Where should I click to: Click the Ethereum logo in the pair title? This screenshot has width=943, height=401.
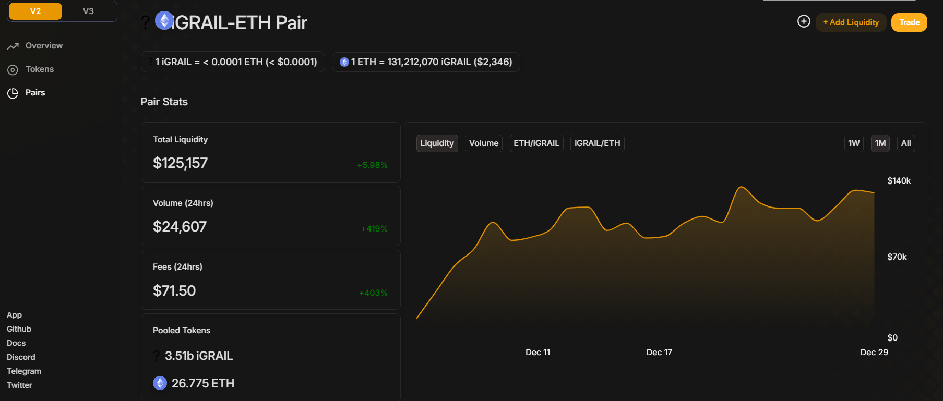click(164, 21)
